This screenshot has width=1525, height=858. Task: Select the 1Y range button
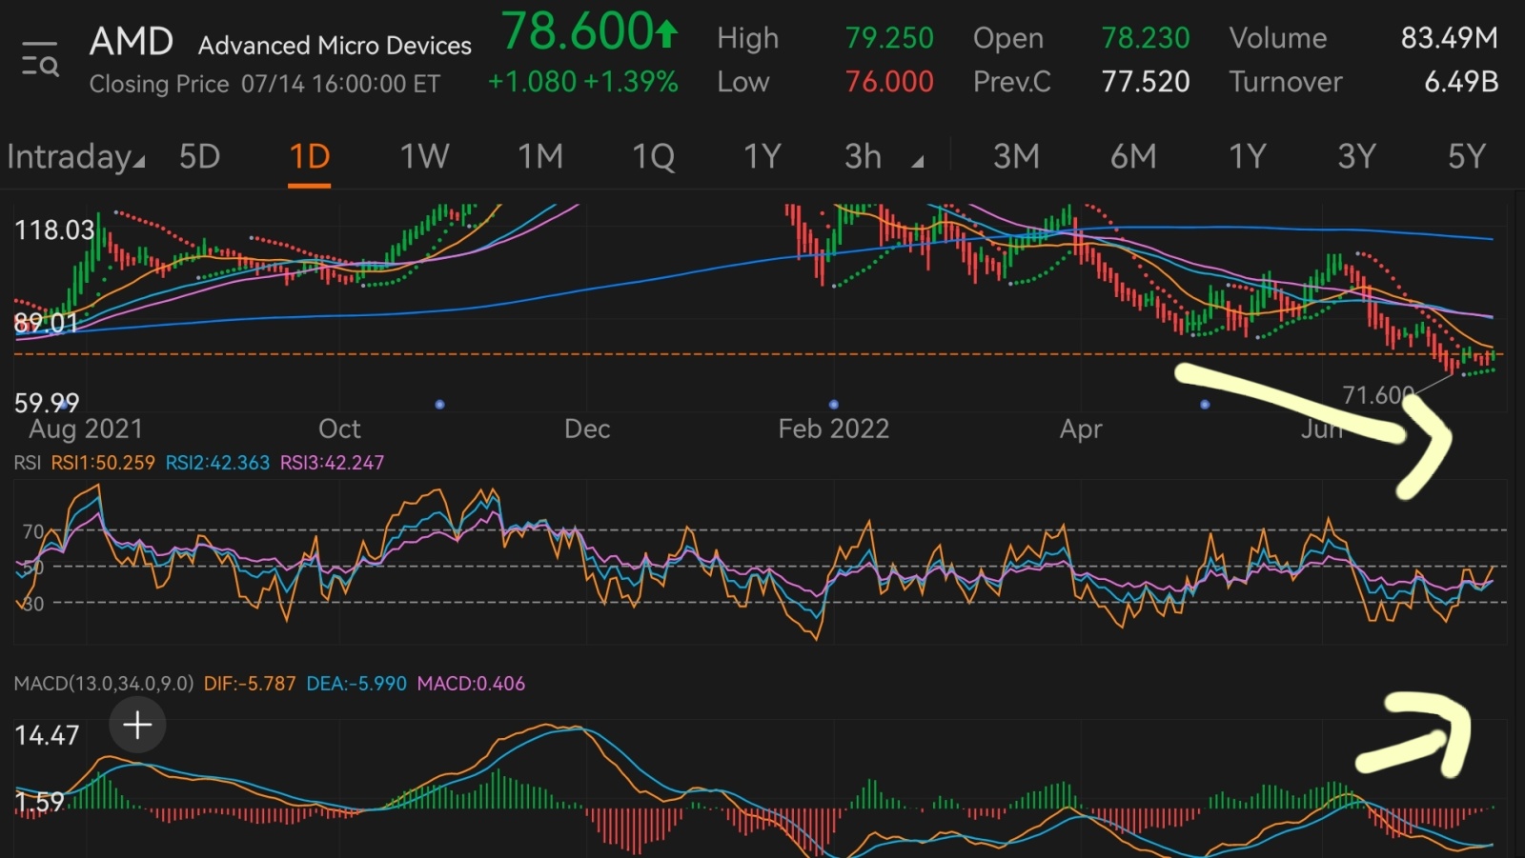pos(1247,156)
